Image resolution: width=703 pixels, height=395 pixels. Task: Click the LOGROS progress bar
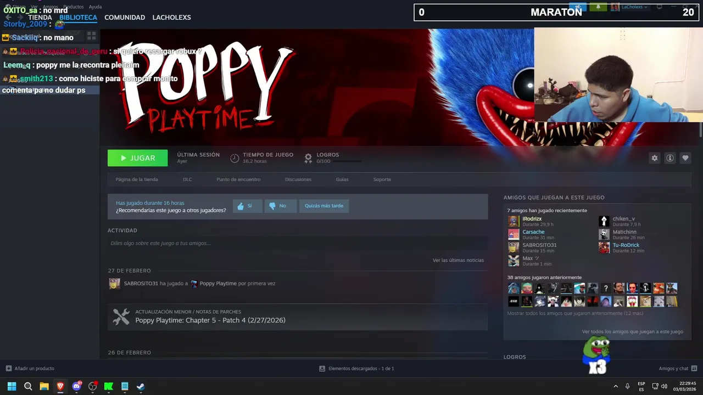347,161
